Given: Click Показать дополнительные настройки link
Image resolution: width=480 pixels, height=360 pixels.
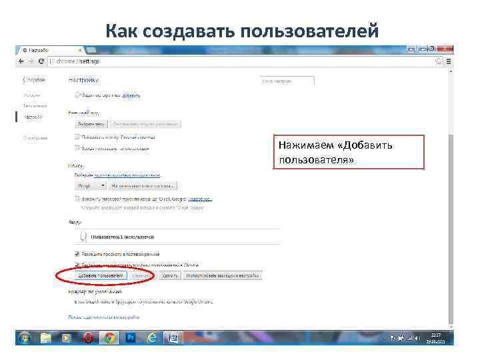Looking at the screenshot, I should coord(104,317).
